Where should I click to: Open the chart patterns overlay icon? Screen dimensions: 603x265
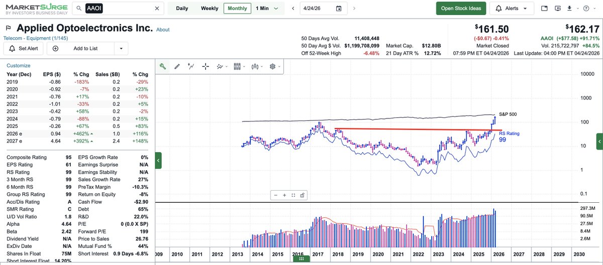pyautogui.click(x=220, y=66)
